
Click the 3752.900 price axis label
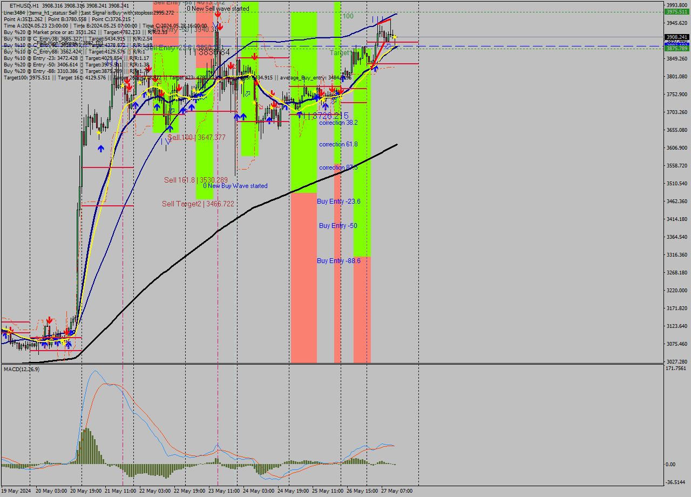point(676,95)
